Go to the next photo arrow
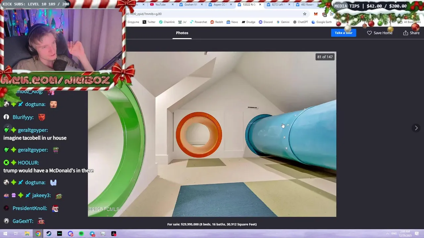Image resolution: width=424 pixels, height=238 pixels. [416, 128]
